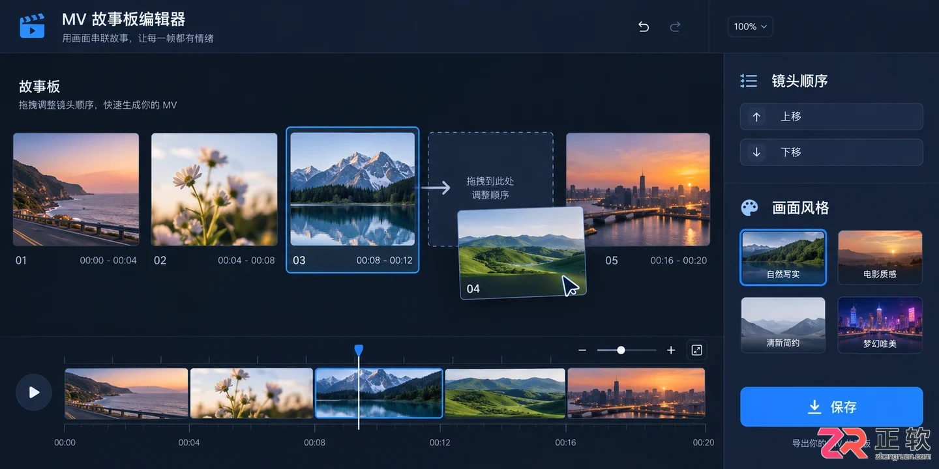Select the 梦幻唯美 neon city style
Screen dimensions: 939x469
(x=880, y=325)
